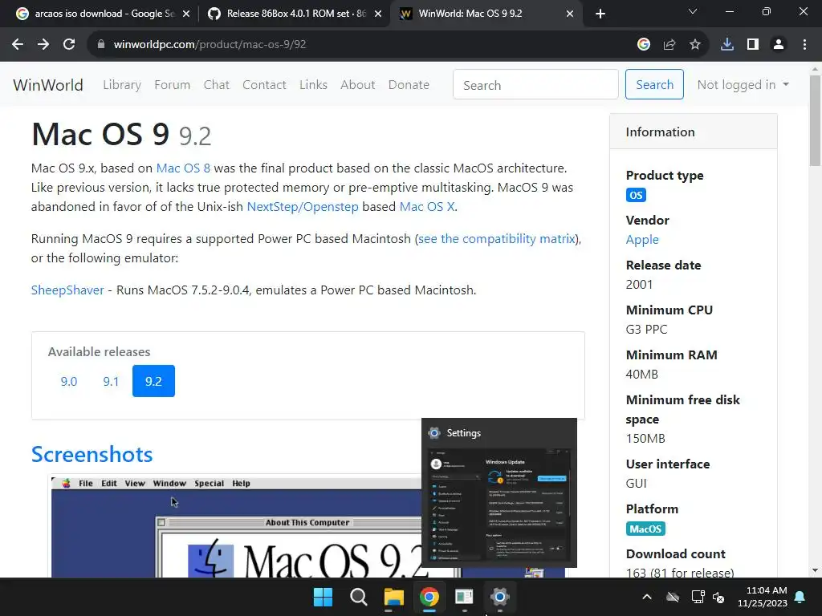Click the Chrome taskbar icon
The image size is (822, 616).
[x=429, y=597]
